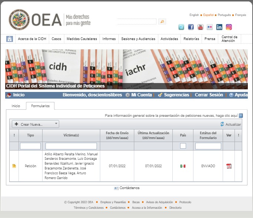
Task: Open the Twitter social icon
Action: click(181, 27)
